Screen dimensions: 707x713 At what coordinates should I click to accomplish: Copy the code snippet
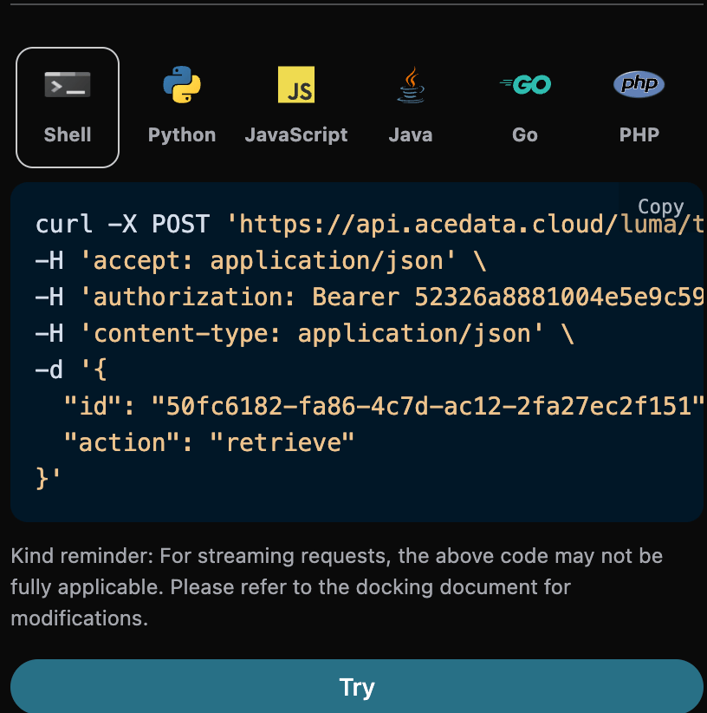660,206
